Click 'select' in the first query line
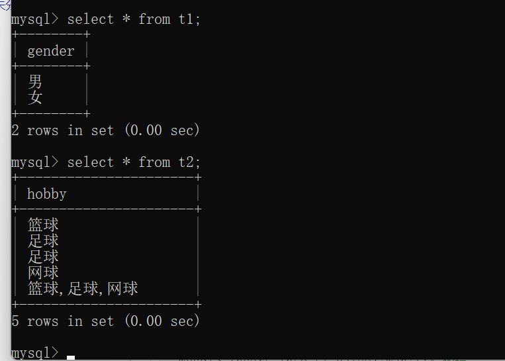This screenshot has width=505, height=361. [91, 19]
